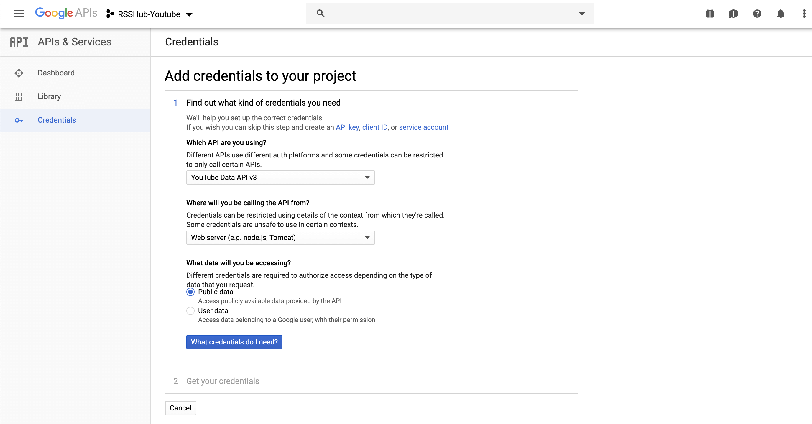
Task: Select the User data radio button
Action: 190,311
